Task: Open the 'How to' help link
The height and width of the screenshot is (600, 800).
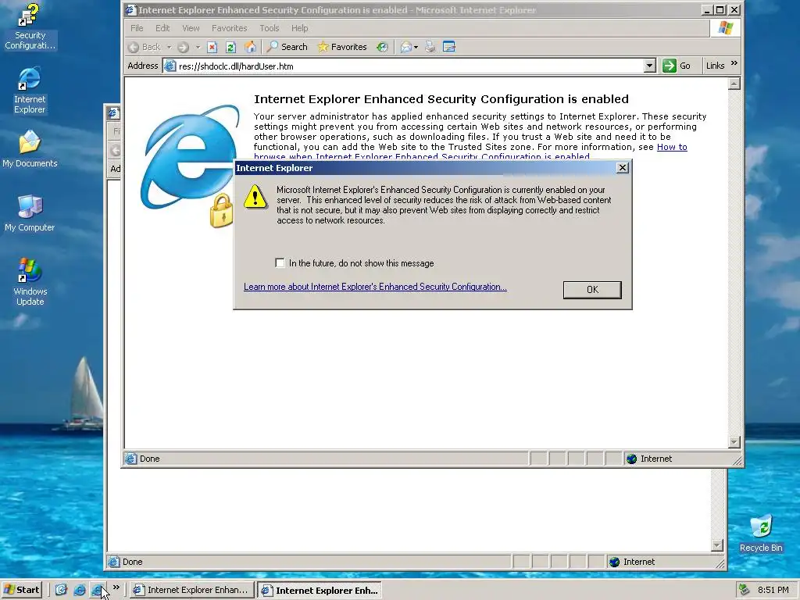Action: pos(672,147)
